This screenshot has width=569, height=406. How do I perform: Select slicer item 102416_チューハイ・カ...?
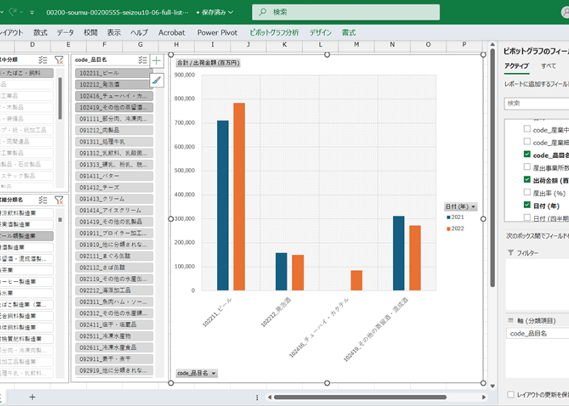(114, 96)
